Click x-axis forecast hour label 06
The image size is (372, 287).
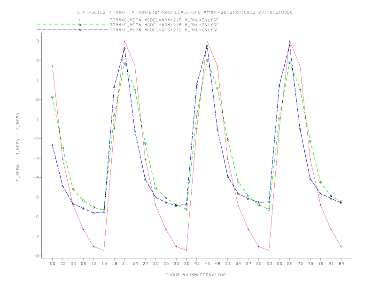click(x=73, y=264)
